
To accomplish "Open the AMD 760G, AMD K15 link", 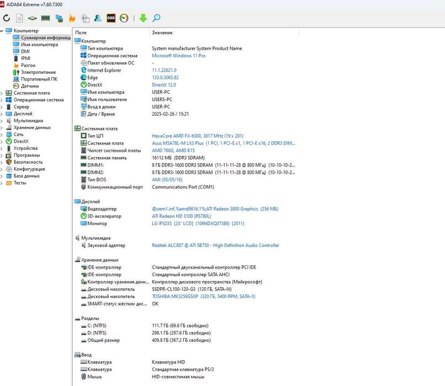I will (x=173, y=151).
